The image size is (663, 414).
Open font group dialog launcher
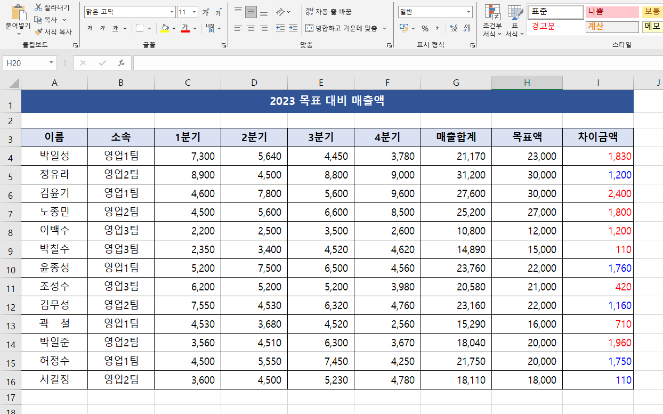coord(223,46)
